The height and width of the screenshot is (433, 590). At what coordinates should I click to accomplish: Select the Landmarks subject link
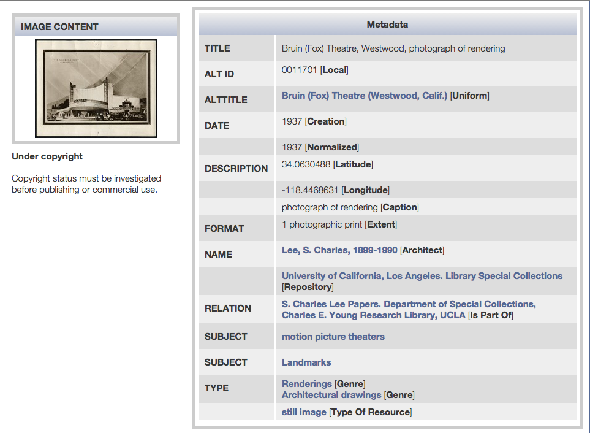pyautogui.click(x=306, y=362)
